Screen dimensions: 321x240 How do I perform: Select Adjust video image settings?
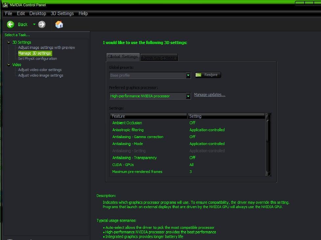click(x=41, y=75)
